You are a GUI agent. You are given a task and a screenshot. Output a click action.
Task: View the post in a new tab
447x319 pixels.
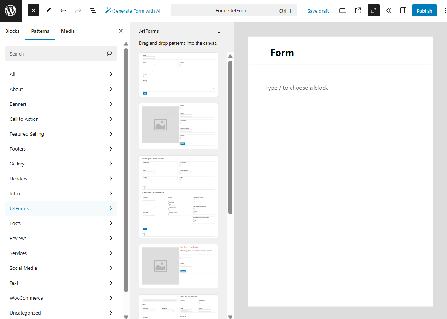[x=358, y=10]
